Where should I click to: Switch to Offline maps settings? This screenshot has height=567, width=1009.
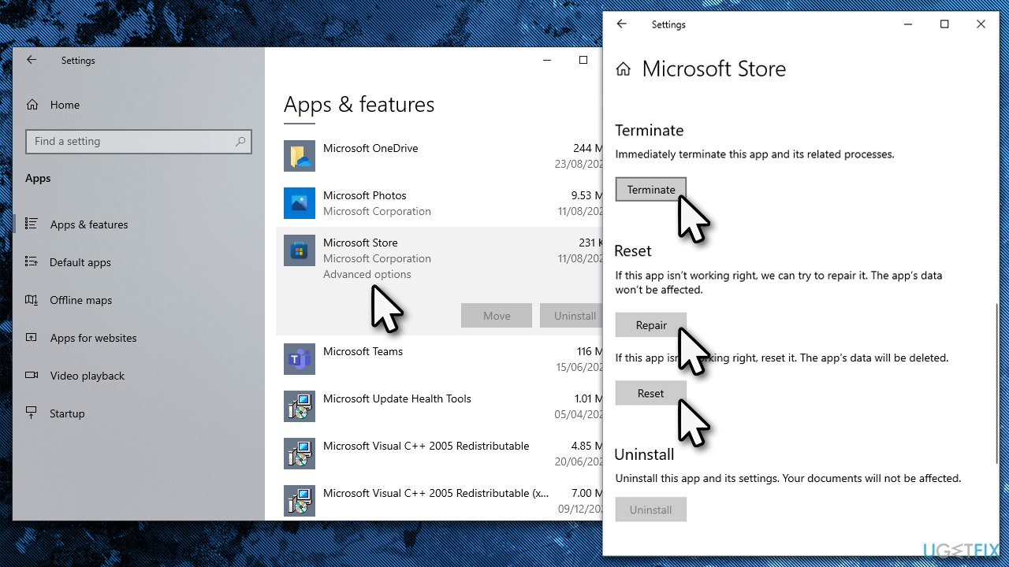(82, 300)
